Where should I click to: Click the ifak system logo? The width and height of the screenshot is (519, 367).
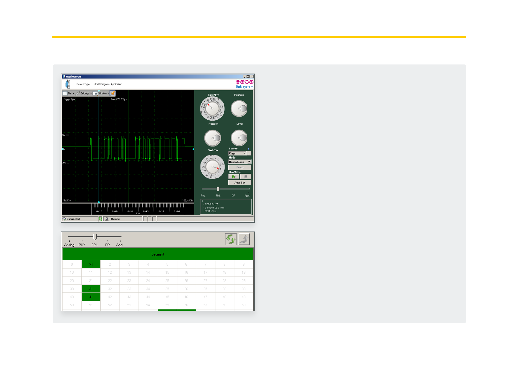(245, 84)
